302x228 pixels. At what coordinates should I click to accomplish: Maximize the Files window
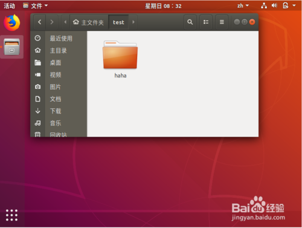click(245, 22)
